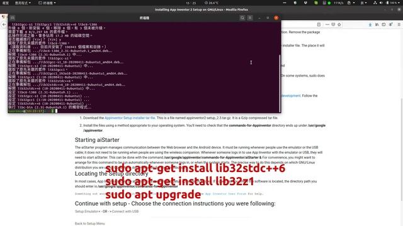Open the input method dropdown in top bar
The width and height of the screenshot is (403, 226).
[x=363, y=3]
